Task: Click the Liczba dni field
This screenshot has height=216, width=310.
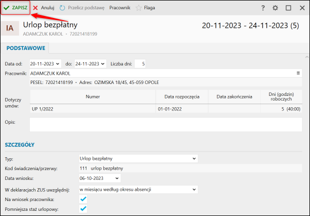Action: point(140,64)
